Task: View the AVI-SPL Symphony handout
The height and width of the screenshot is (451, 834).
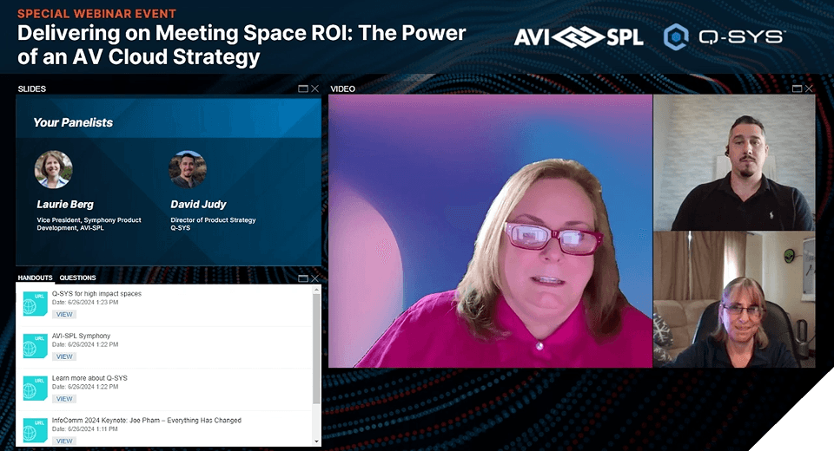Action: pyautogui.click(x=64, y=356)
